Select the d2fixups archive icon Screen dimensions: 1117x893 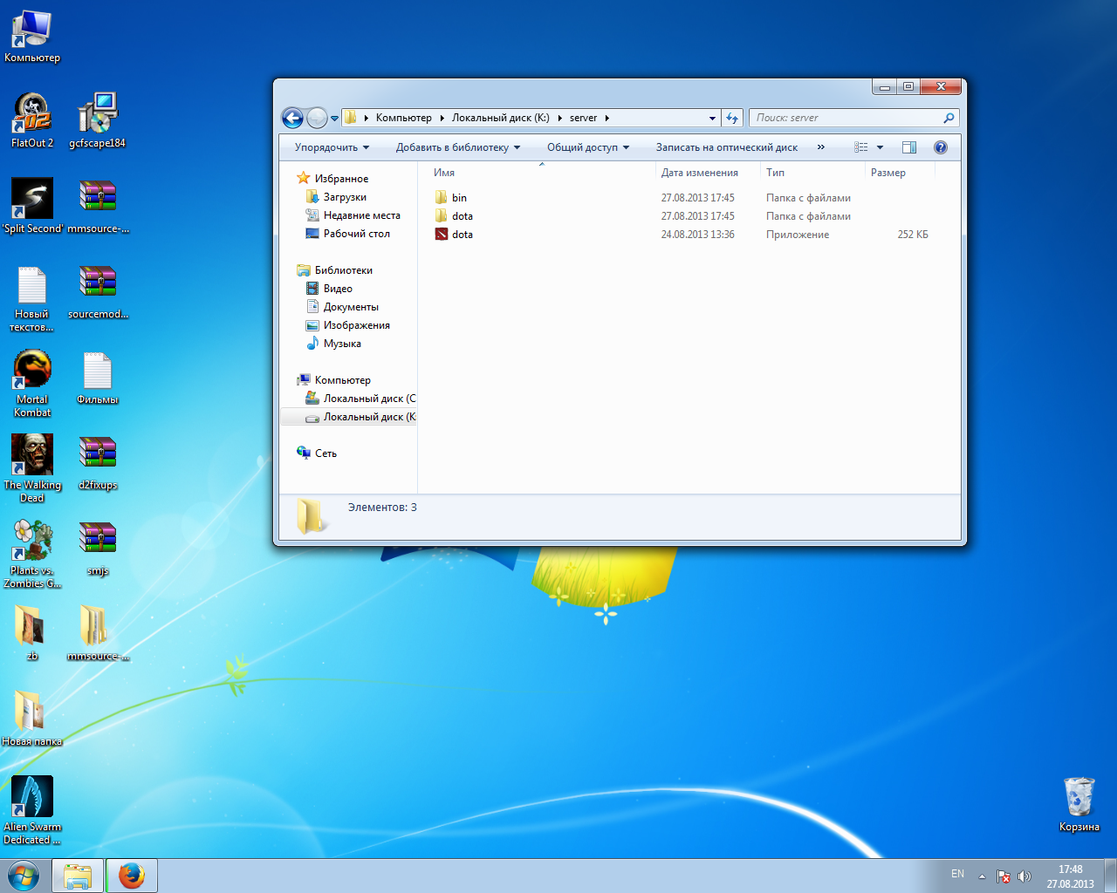(98, 463)
